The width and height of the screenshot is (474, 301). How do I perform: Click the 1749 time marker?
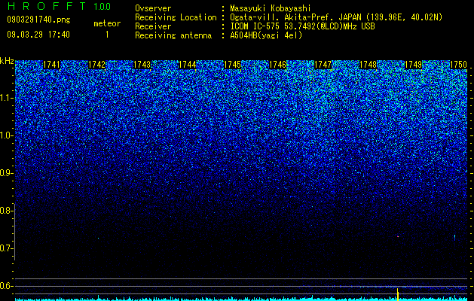click(x=413, y=65)
